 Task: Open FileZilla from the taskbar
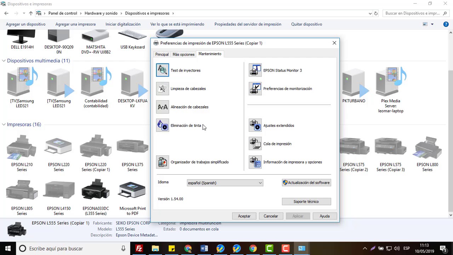[139, 248]
